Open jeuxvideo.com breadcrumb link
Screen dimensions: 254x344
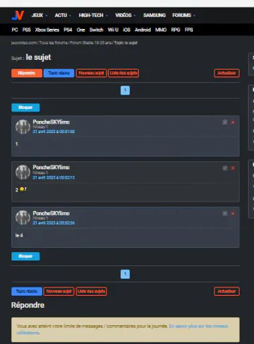coord(24,43)
